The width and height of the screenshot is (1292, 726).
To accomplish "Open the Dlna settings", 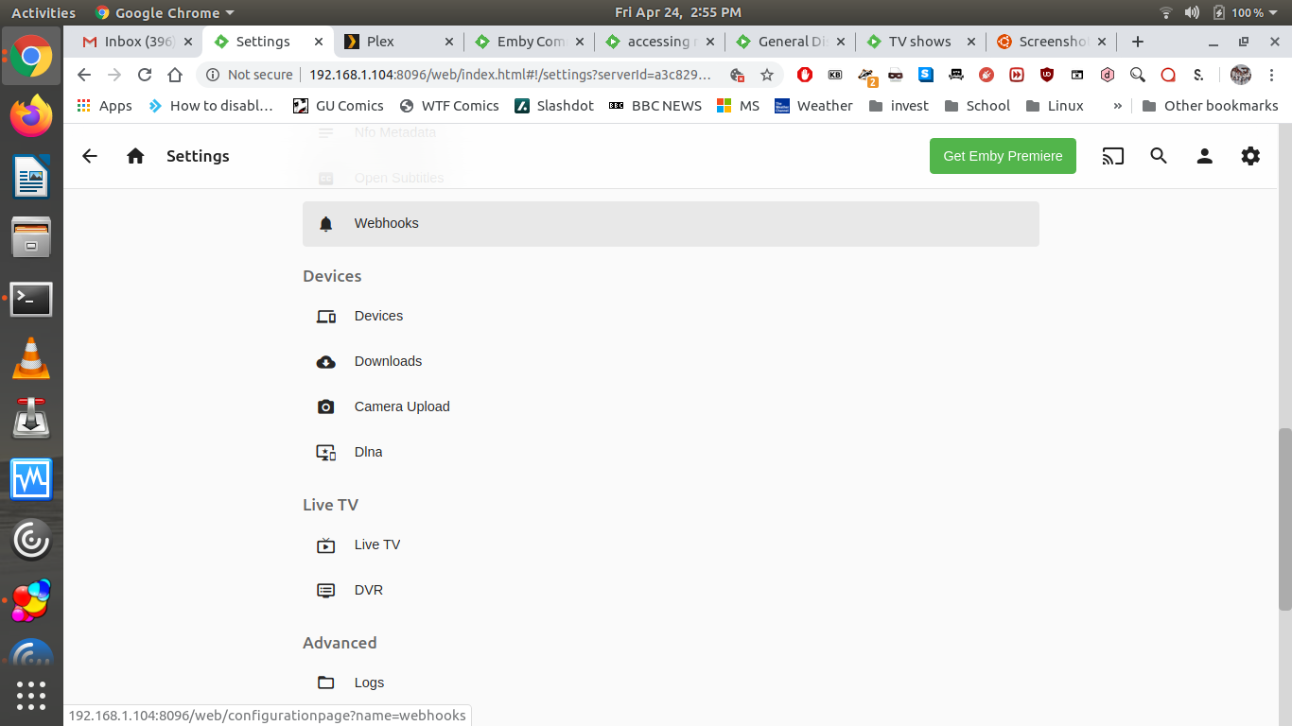I will pyautogui.click(x=368, y=452).
